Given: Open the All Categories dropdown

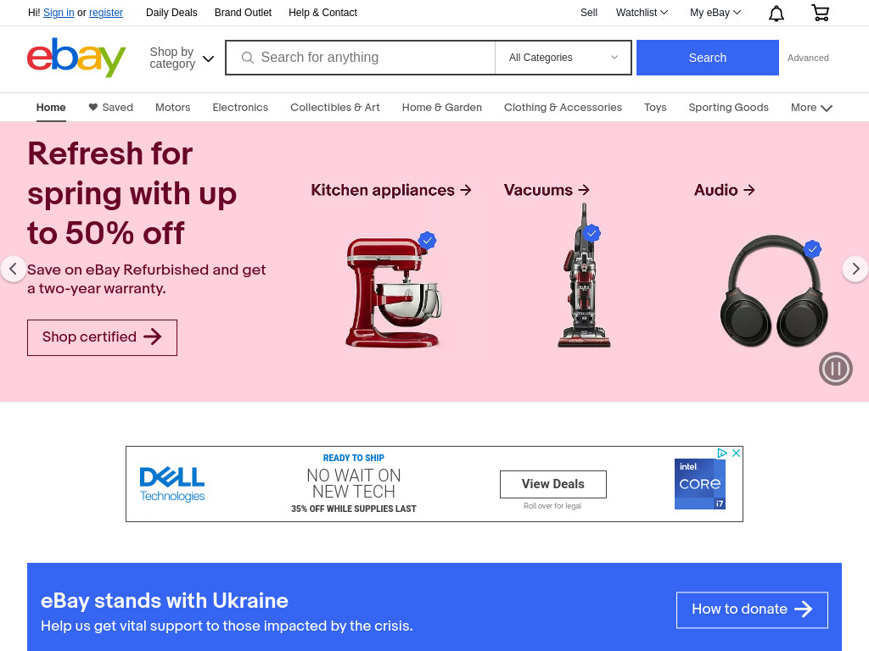Looking at the screenshot, I should click(x=563, y=58).
